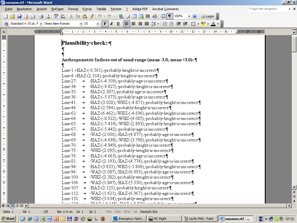Open the print preview tool
The image size is (297, 223).
pos(47,17)
